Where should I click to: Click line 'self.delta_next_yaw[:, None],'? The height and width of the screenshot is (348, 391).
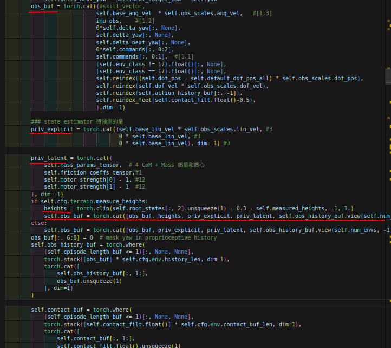(144, 43)
